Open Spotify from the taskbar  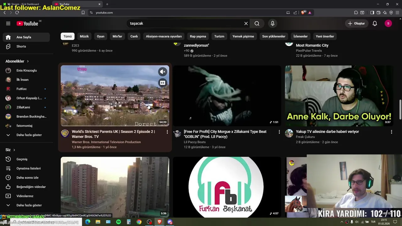(118, 222)
